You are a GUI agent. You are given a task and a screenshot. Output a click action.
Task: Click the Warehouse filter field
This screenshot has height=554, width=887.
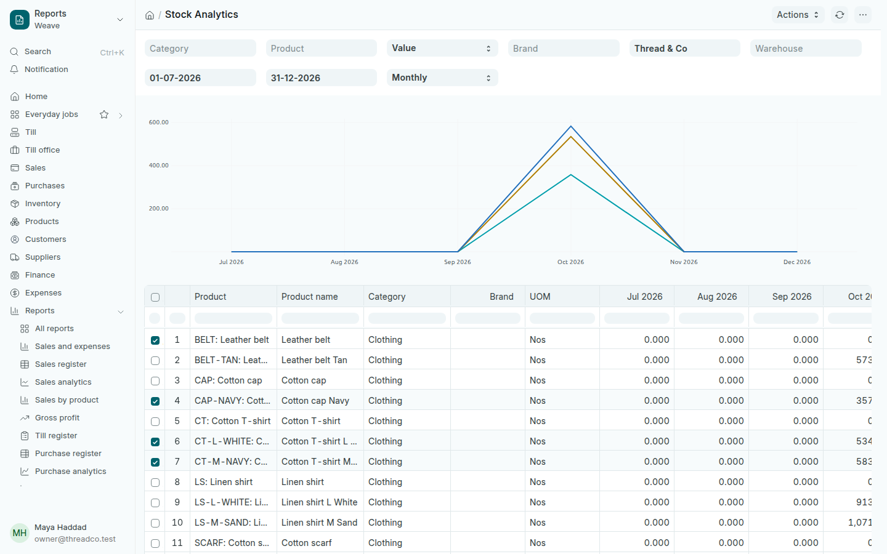coord(806,48)
